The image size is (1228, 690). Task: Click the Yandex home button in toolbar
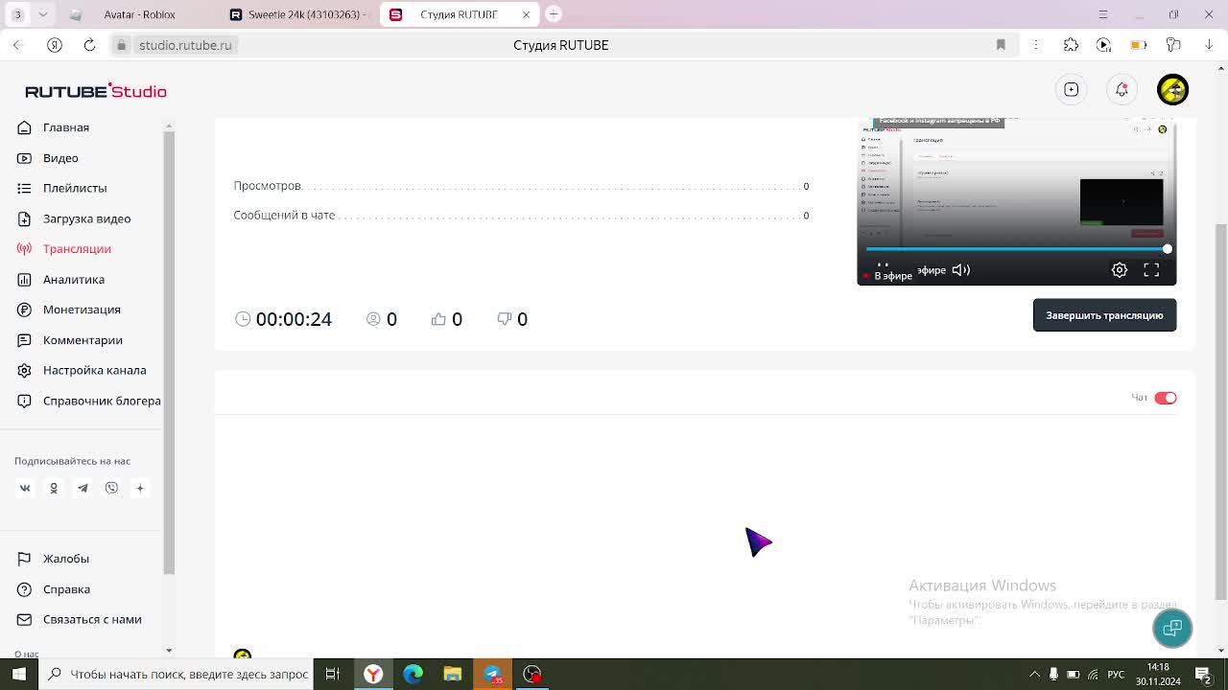point(55,45)
